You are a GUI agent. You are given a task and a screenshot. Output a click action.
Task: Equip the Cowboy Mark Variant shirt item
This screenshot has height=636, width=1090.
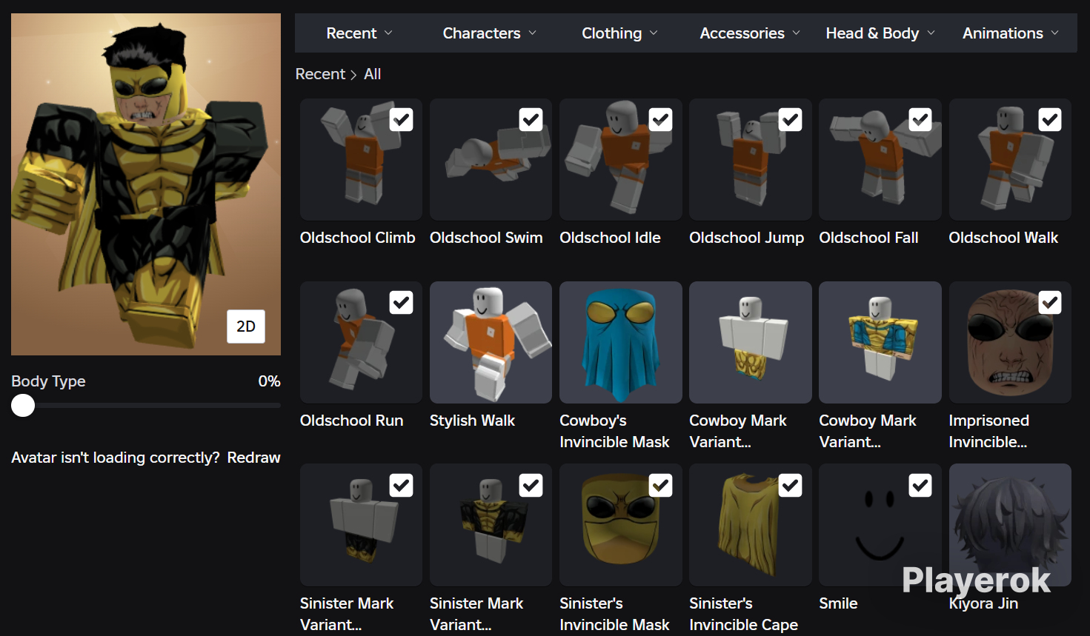[x=880, y=342]
